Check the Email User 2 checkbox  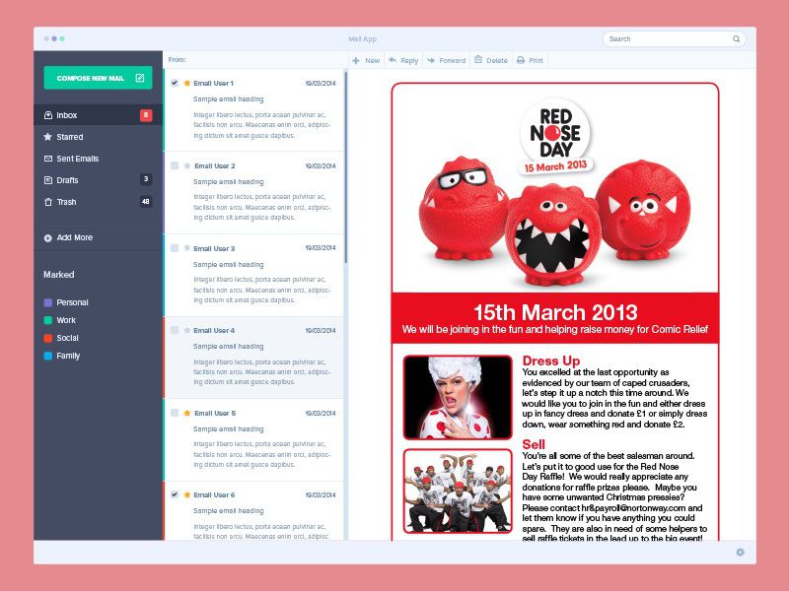point(175,165)
